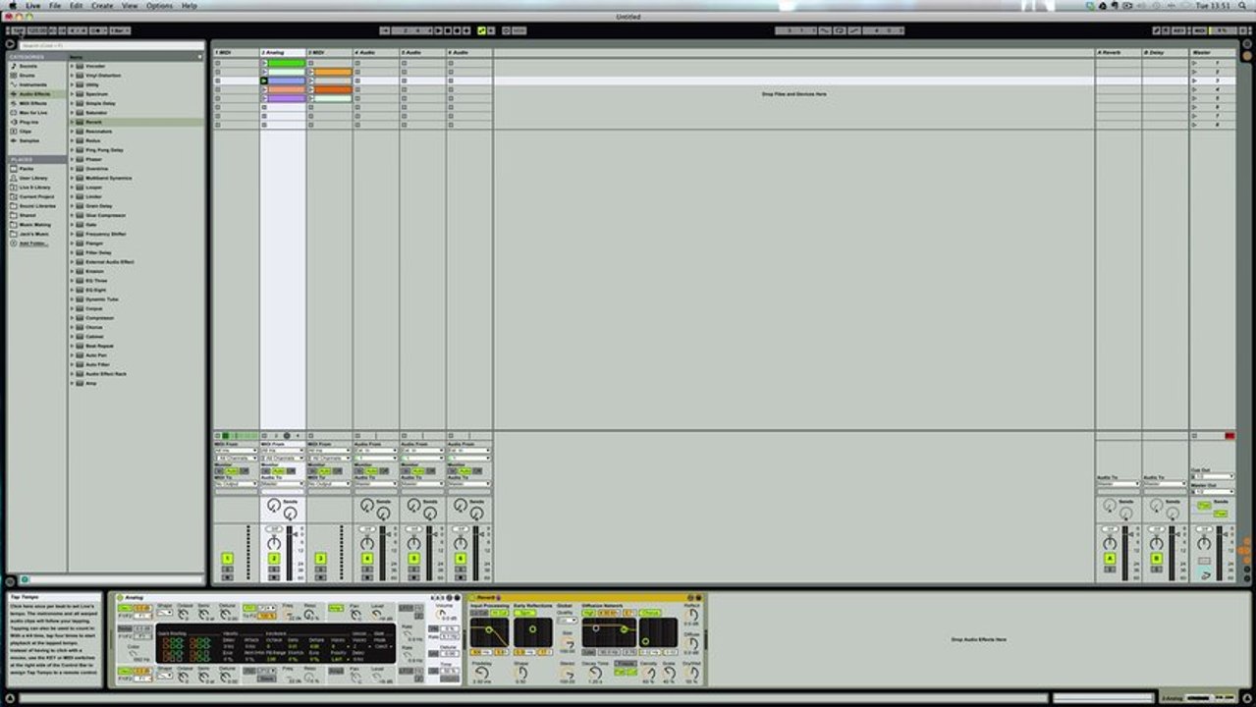Select the MIDI Effects category
Screen dimensions: 1256x707
33,103
